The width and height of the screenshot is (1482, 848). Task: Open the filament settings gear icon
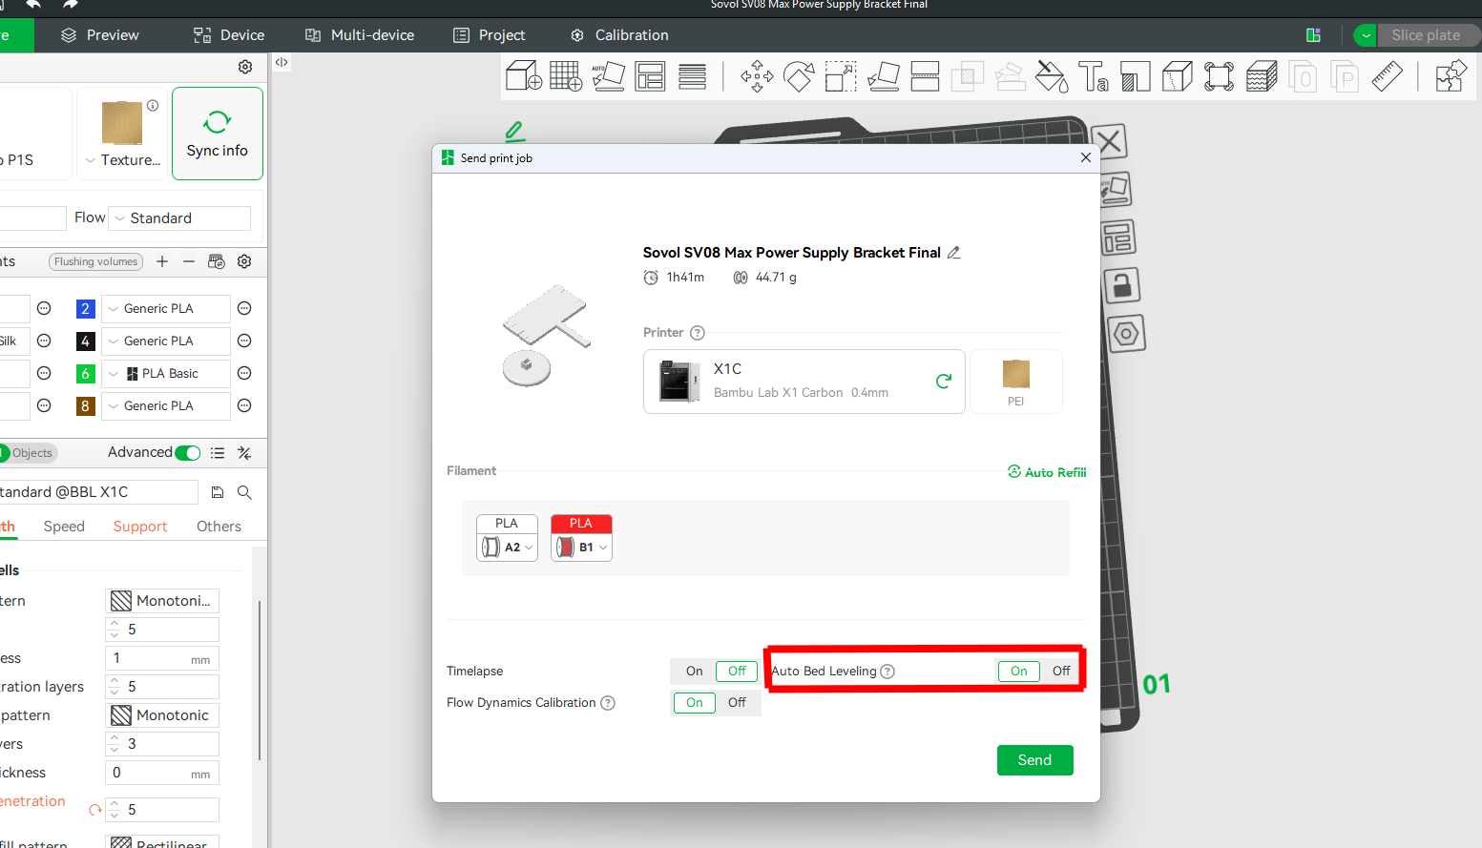(244, 261)
